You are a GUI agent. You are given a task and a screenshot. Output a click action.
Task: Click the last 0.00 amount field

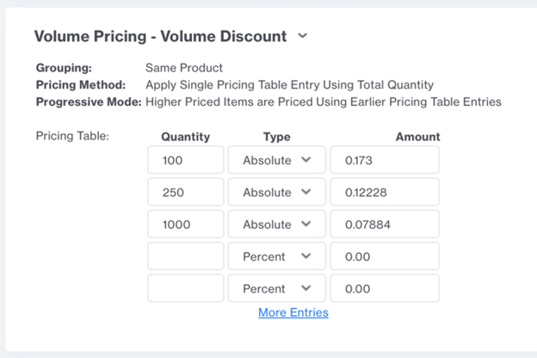[385, 288]
